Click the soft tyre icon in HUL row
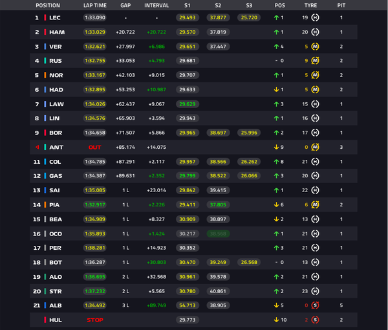 click(315, 320)
